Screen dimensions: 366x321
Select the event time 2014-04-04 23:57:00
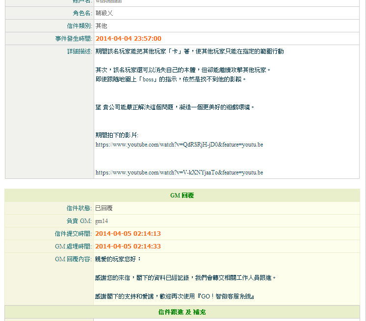128,39
